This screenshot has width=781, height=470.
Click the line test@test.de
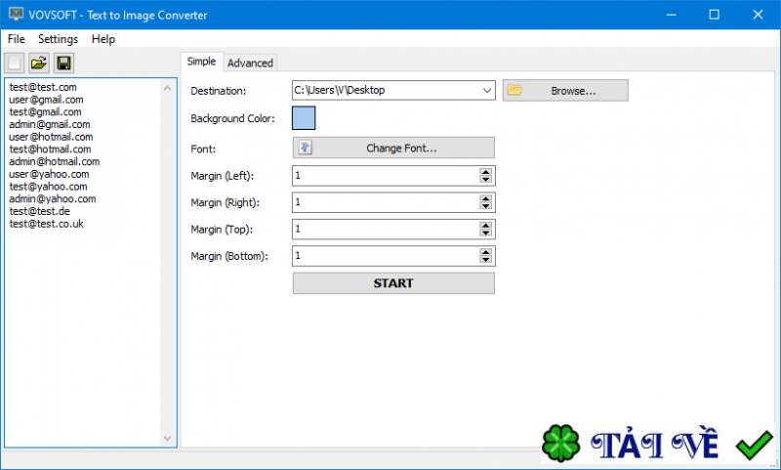[39, 211]
